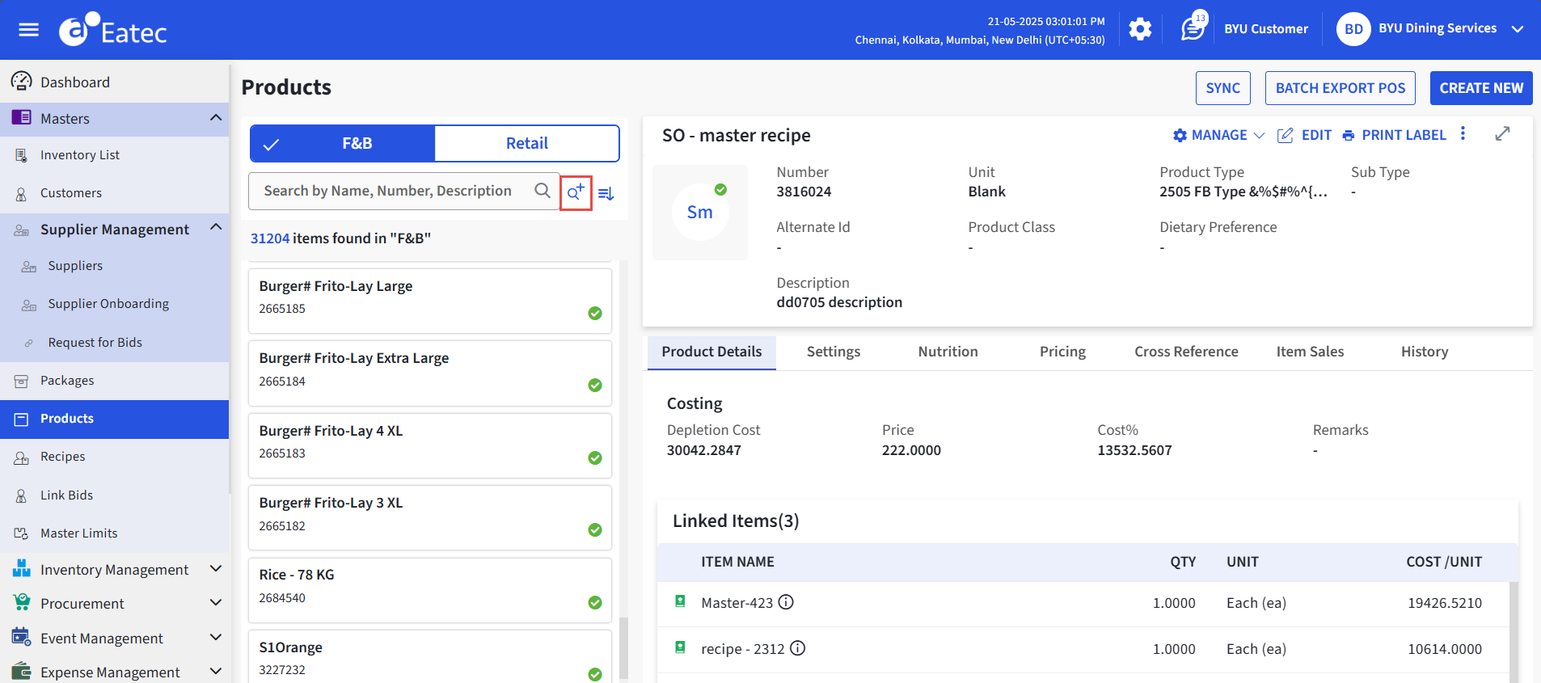Screen dimensions: 1541x683
Task: Open the hamburger navigation menu
Action: click(x=29, y=30)
